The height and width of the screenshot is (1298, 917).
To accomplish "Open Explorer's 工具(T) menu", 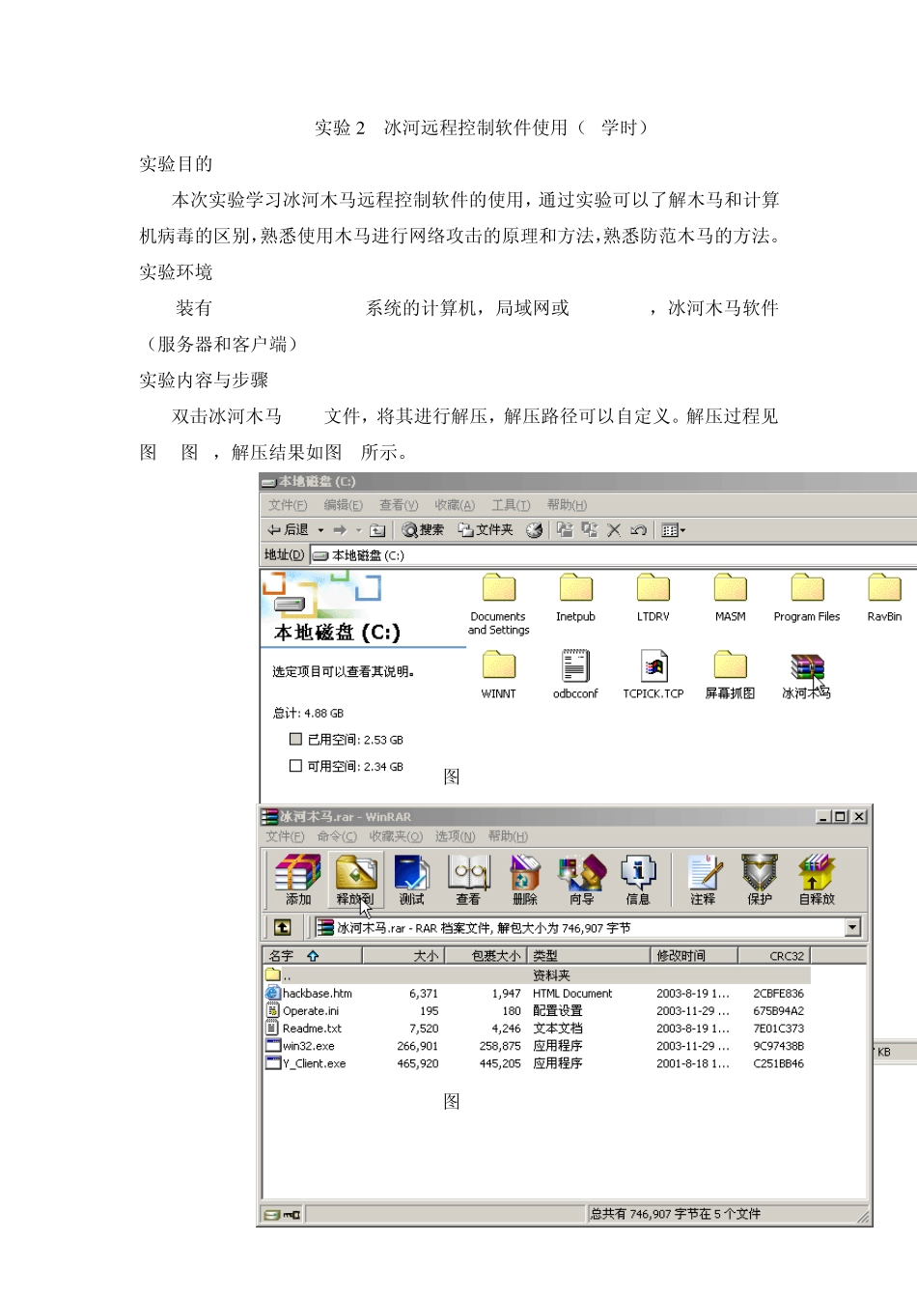I will pos(511,505).
